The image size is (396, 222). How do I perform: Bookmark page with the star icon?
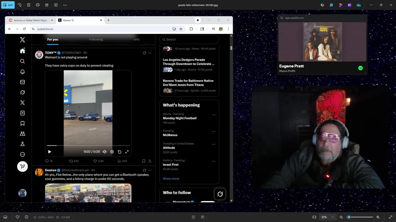tap(181, 29)
